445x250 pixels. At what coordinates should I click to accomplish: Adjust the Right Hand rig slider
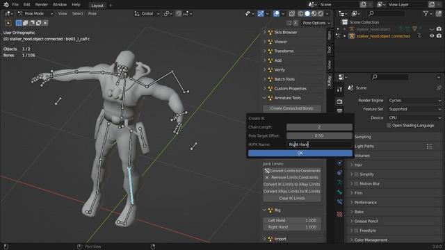tap(292, 227)
